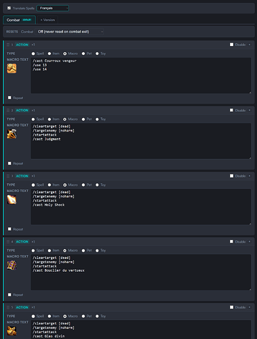257x339 pixels.
Task: Click the ACTION label of step 3
Action: click(x=22, y=176)
